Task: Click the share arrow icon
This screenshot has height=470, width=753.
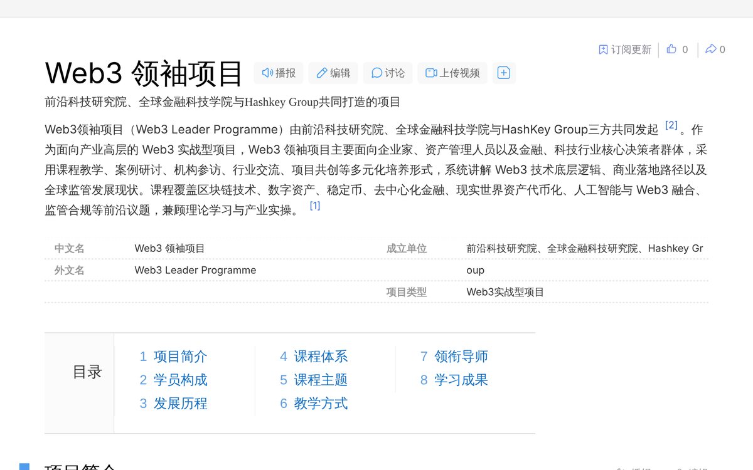Action: 710,49
